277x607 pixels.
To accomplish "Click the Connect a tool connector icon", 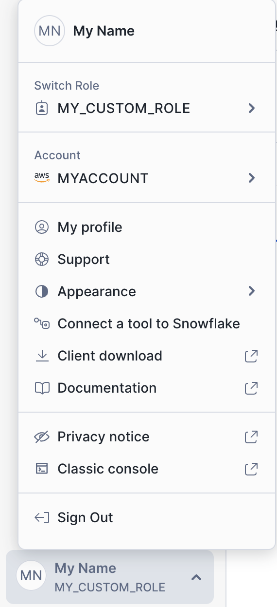I will (42, 323).
